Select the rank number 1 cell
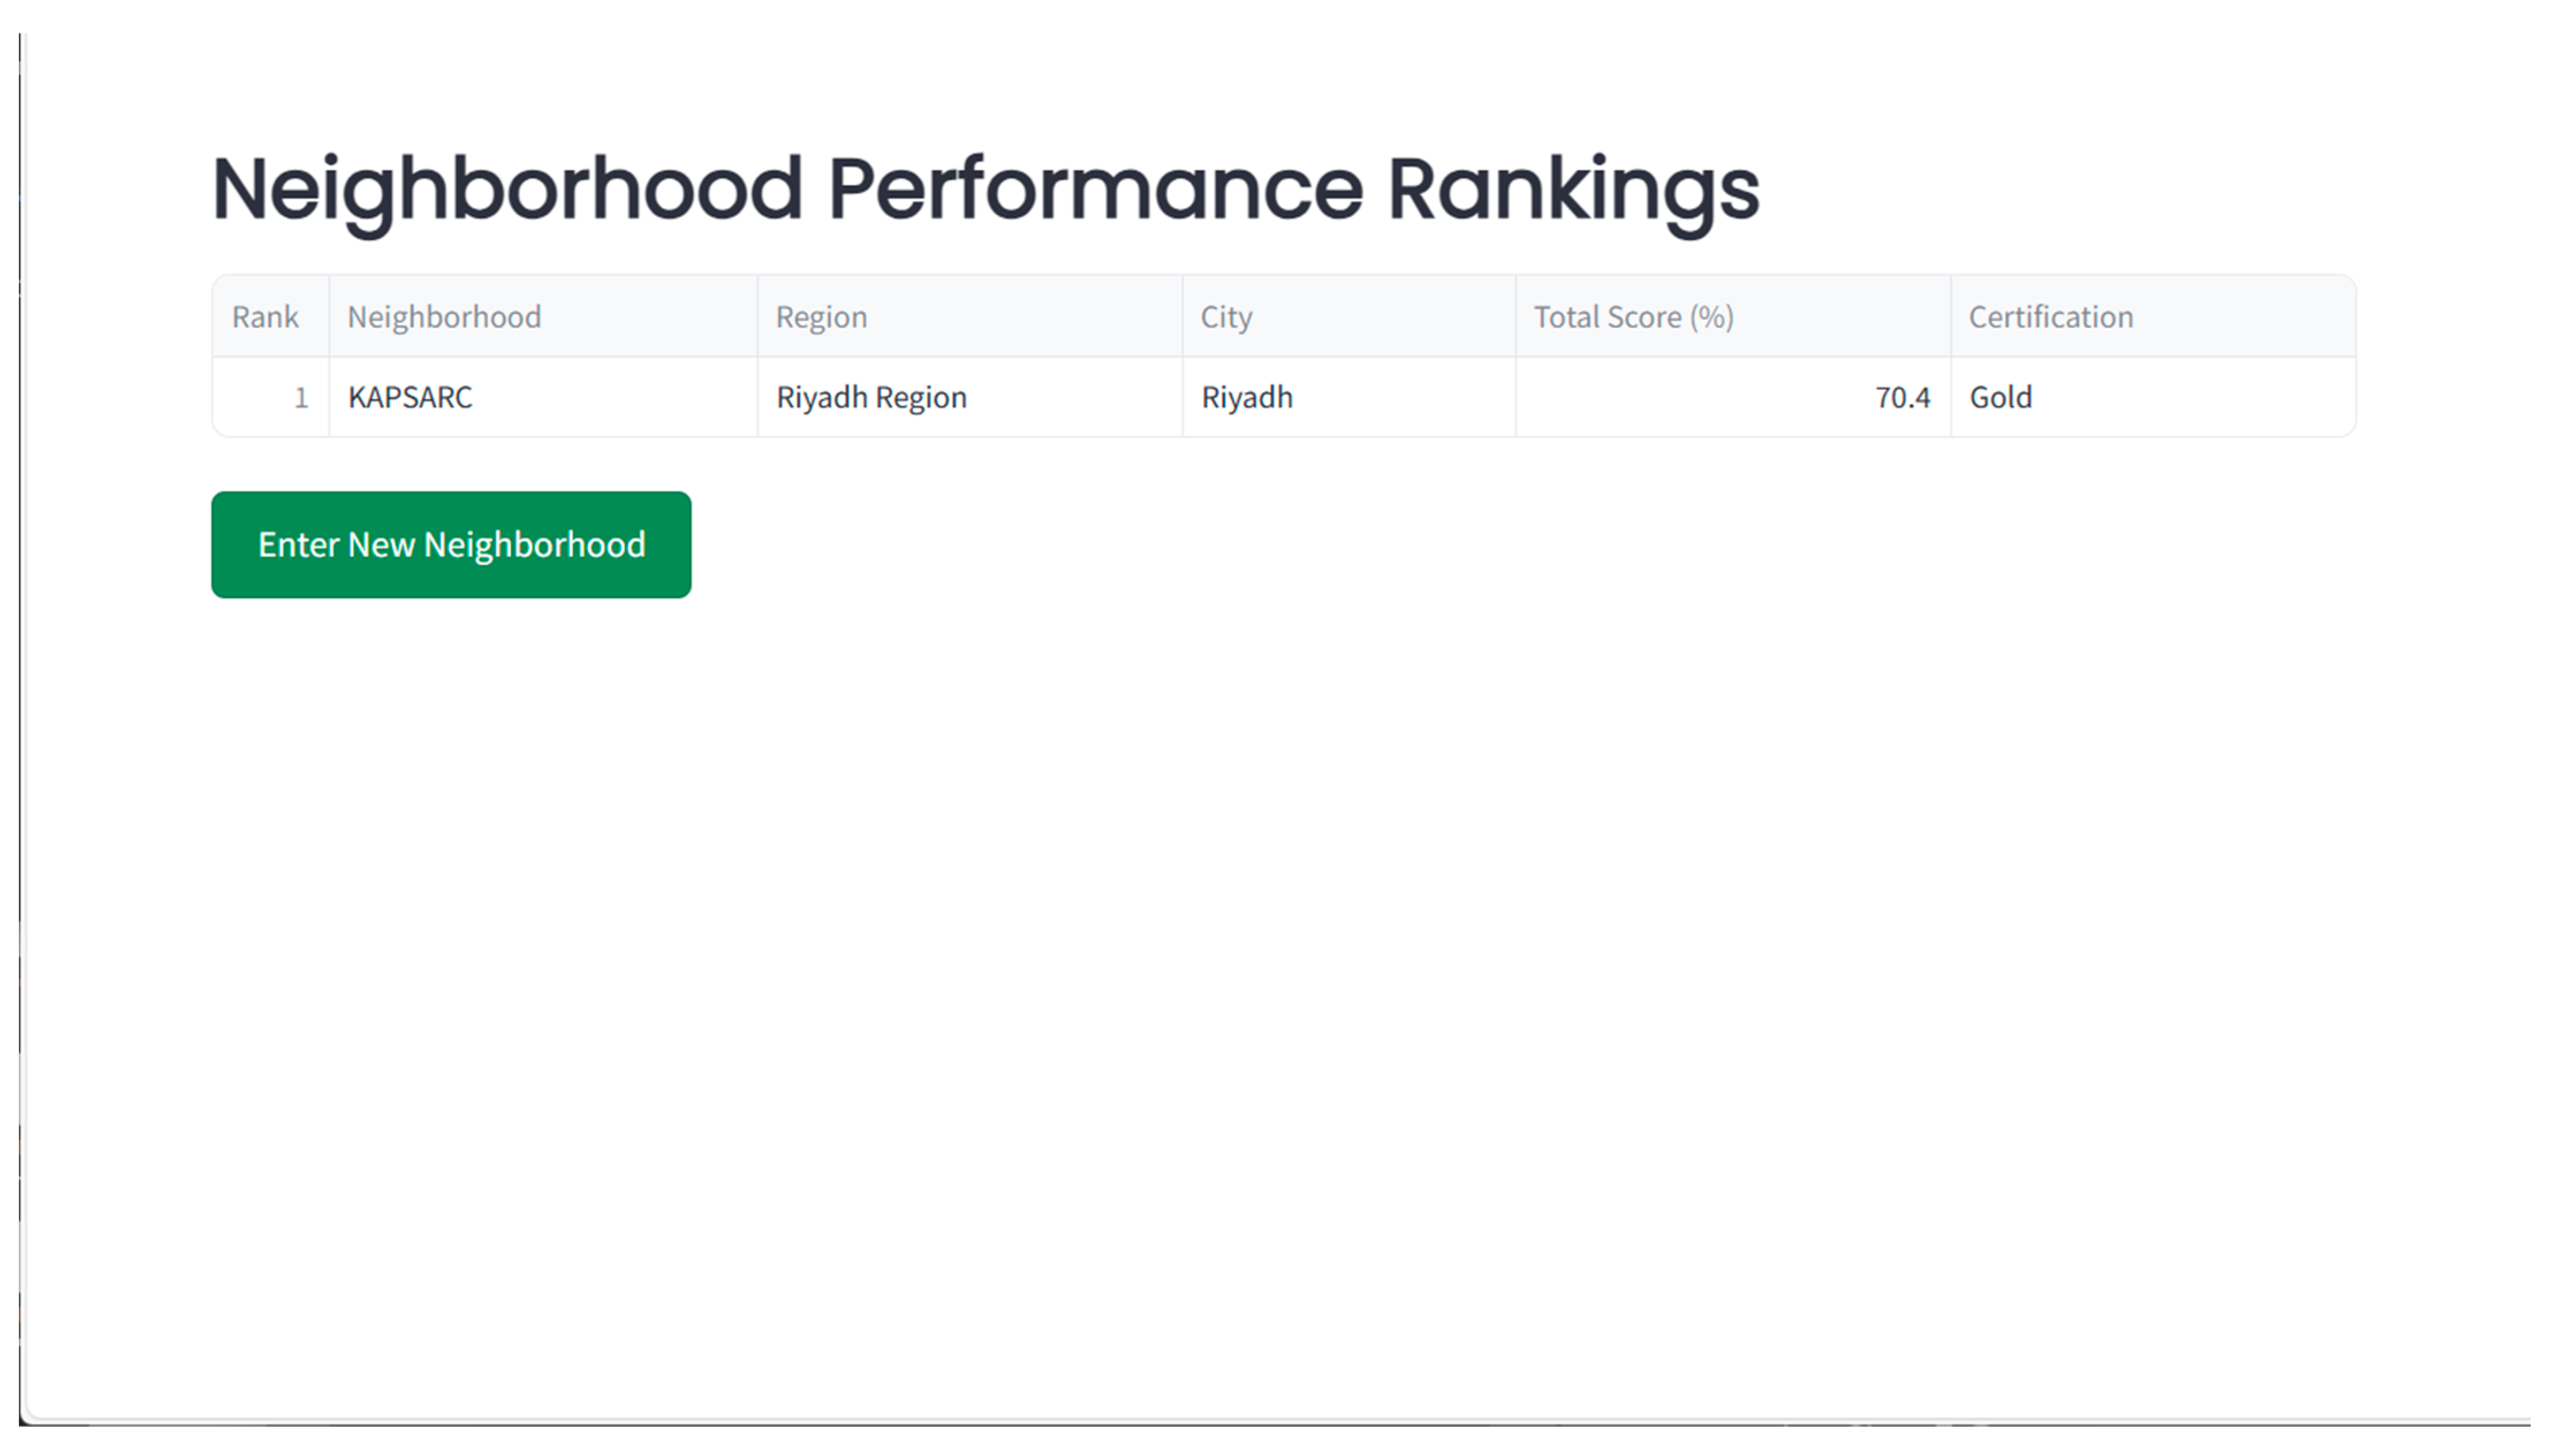Image resolution: width=2558 pixels, height=1456 pixels. coord(300,398)
